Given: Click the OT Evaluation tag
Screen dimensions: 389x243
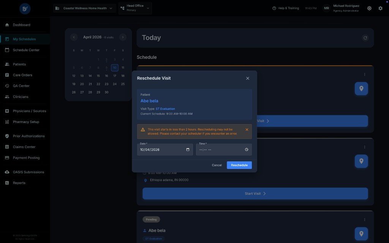Looking at the screenshot, I should [x=153, y=238].
